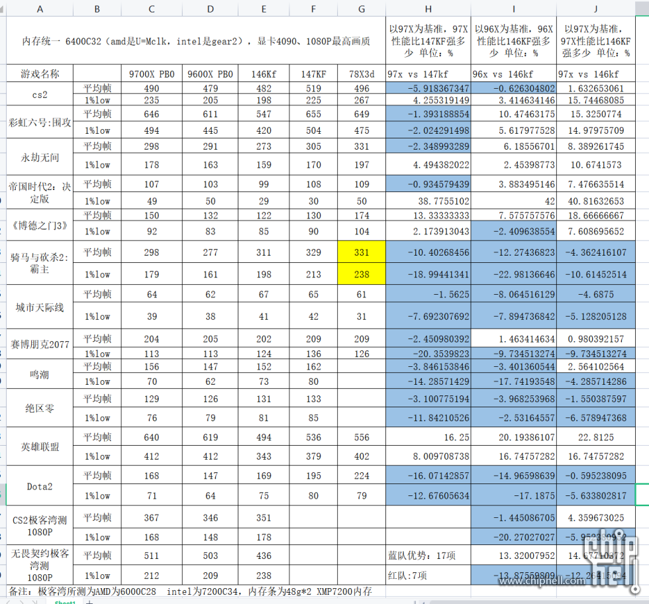Select cell with value 38.7755102
This screenshot has height=604, width=649.
[428, 201]
